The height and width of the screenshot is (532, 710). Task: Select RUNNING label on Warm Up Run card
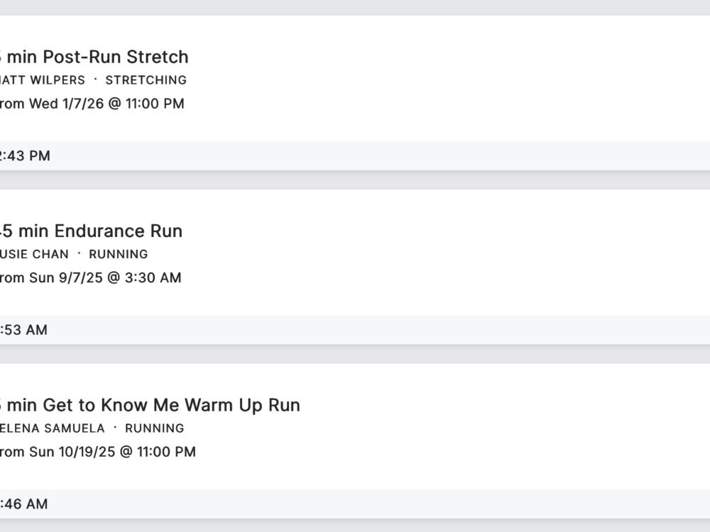click(x=154, y=428)
